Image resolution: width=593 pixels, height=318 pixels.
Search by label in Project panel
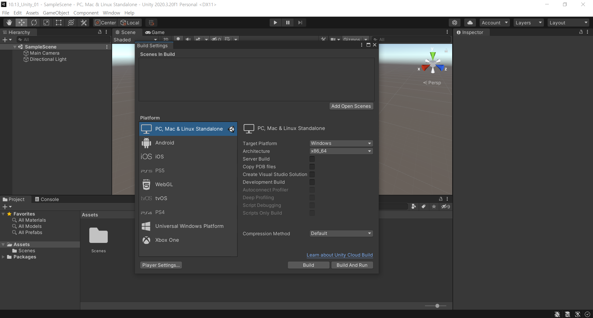[x=424, y=207]
